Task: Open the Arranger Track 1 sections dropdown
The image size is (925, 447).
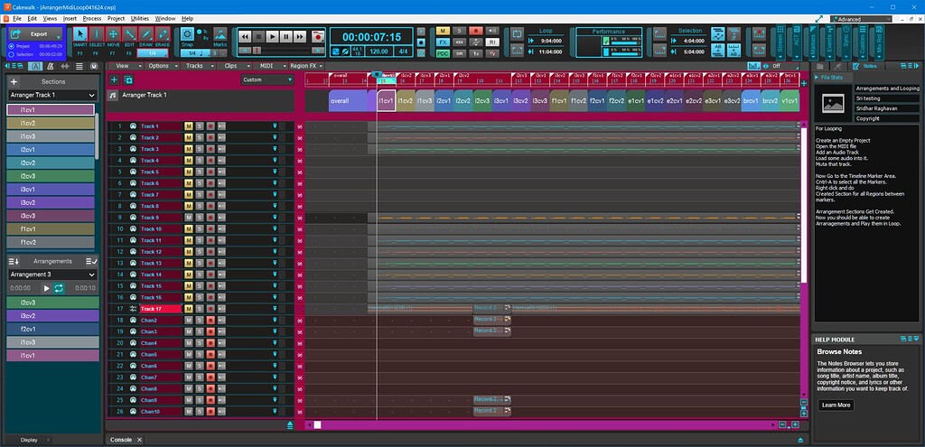Action: point(91,95)
